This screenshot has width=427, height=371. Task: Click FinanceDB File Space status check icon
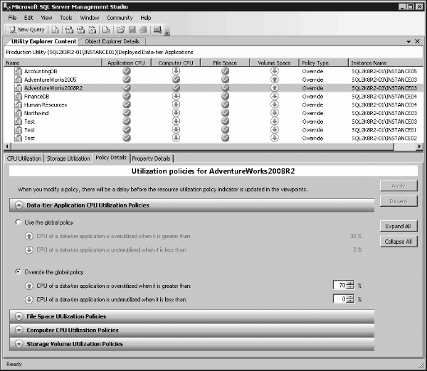click(x=225, y=96)
